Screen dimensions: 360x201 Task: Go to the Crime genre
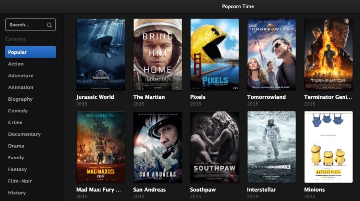click(x=15, y=122)
